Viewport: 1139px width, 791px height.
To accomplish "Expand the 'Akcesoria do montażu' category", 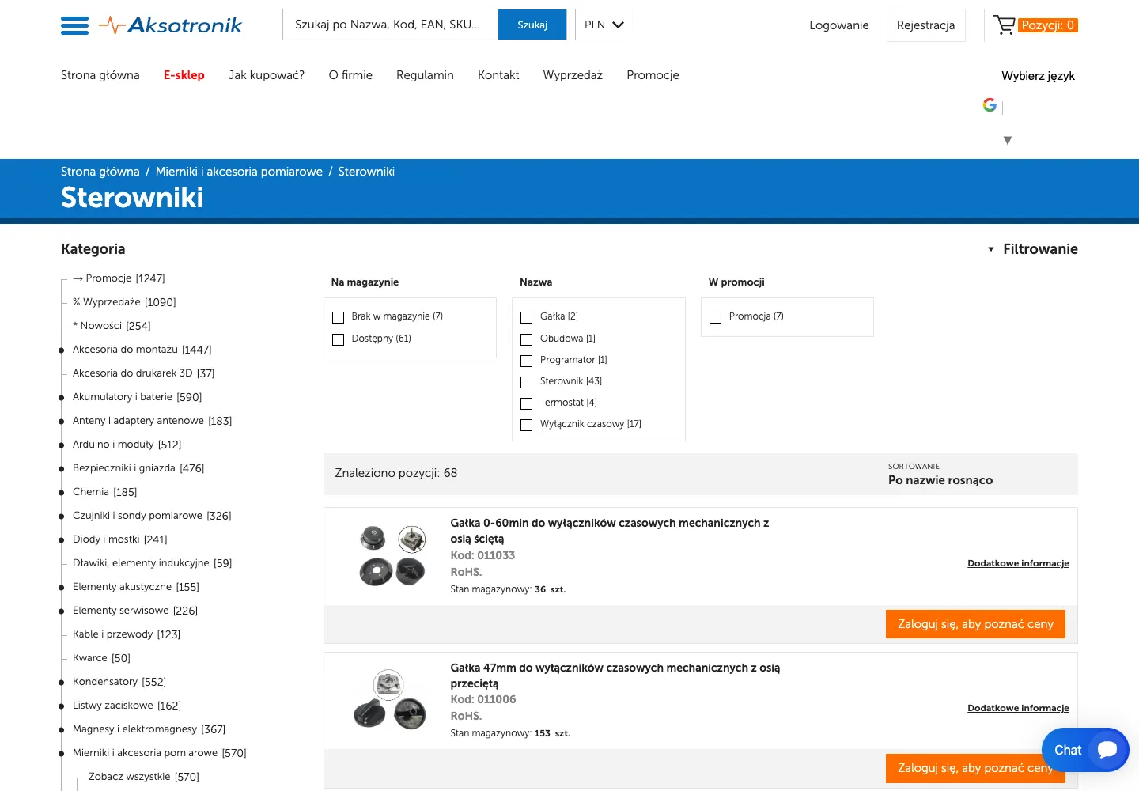I will (62, 350).
